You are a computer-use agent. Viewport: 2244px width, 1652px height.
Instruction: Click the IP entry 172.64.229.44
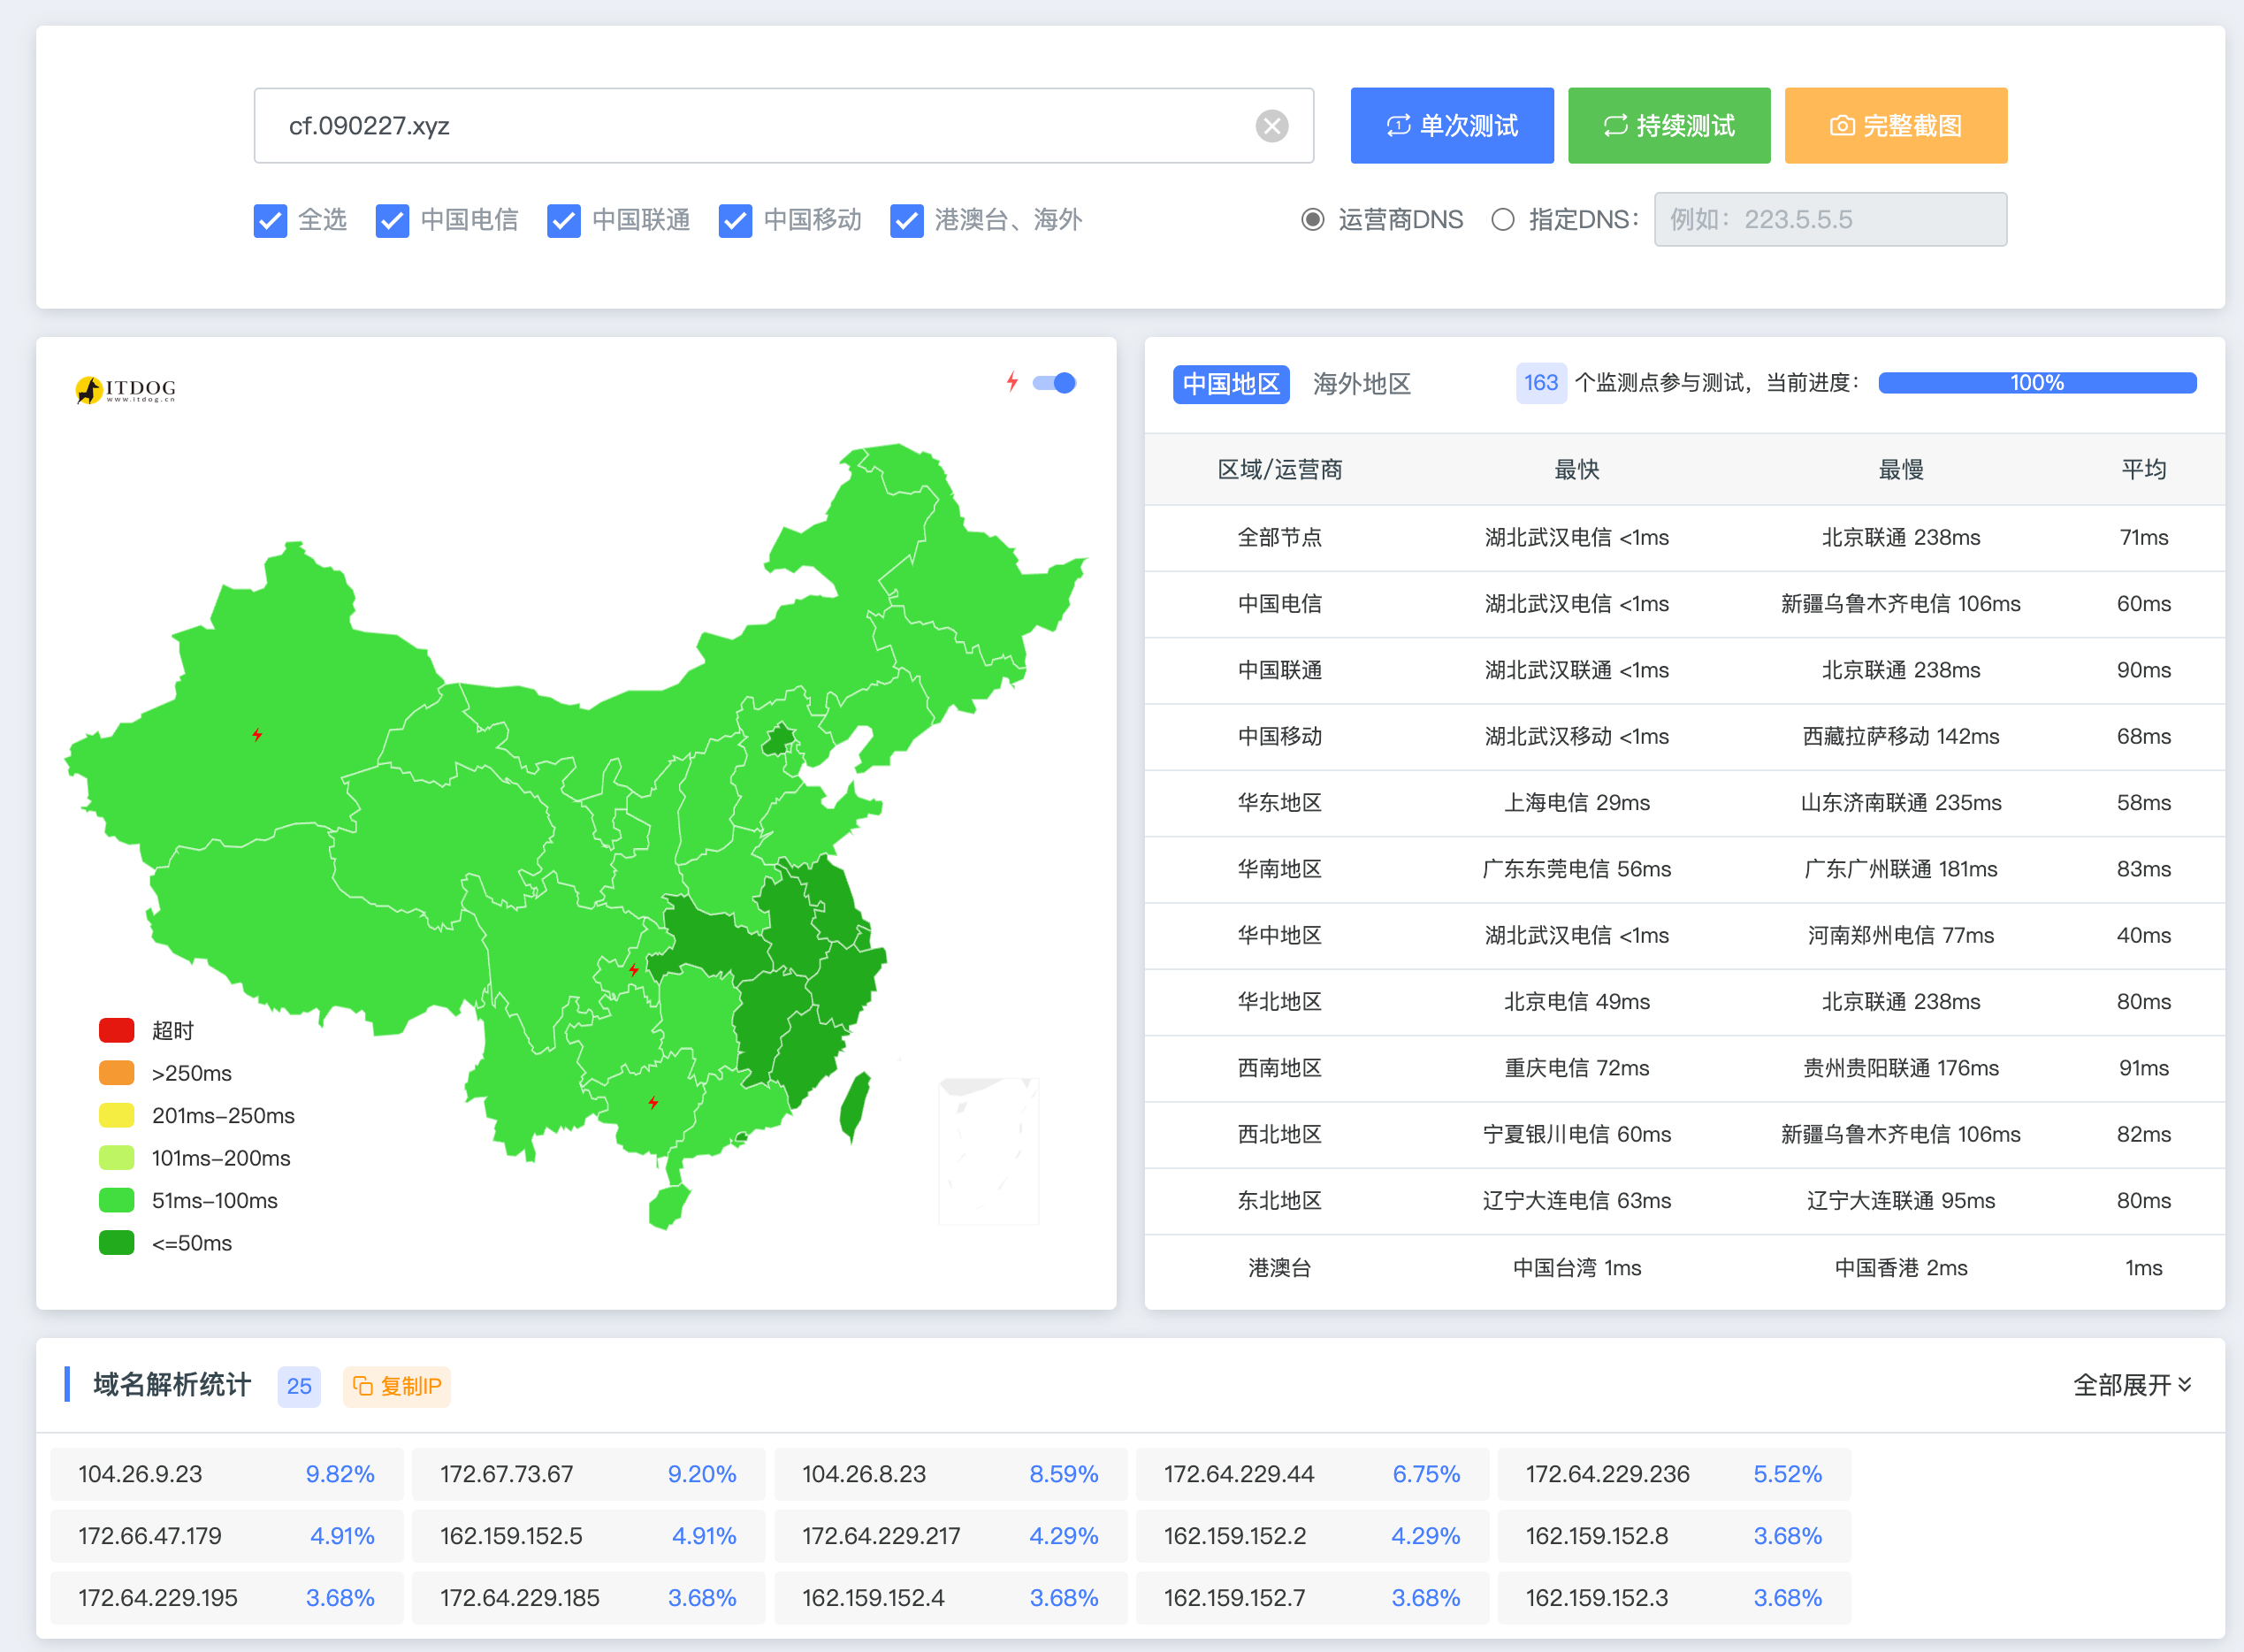click(x=1312, y=1474)
